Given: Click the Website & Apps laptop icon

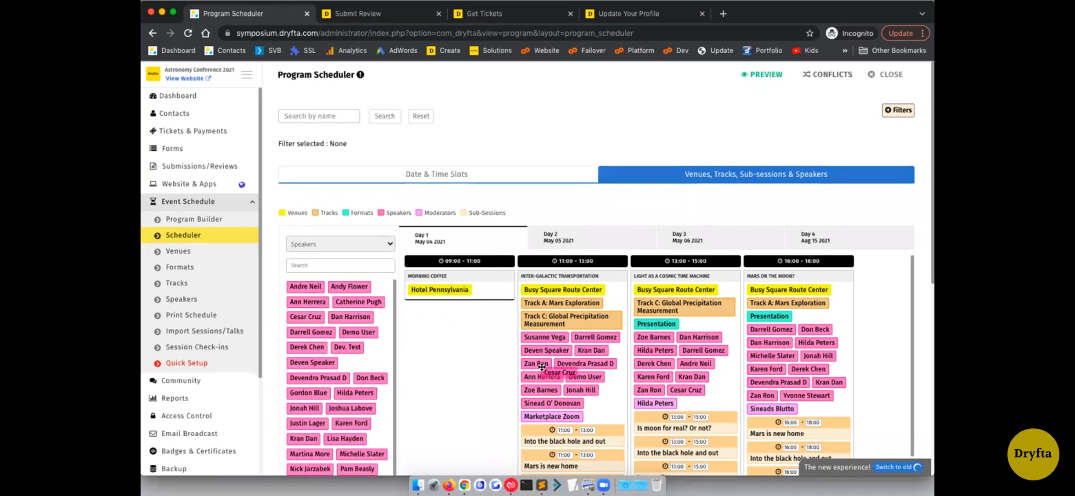Looking at the screenshot, I should [x=153, y=184].
